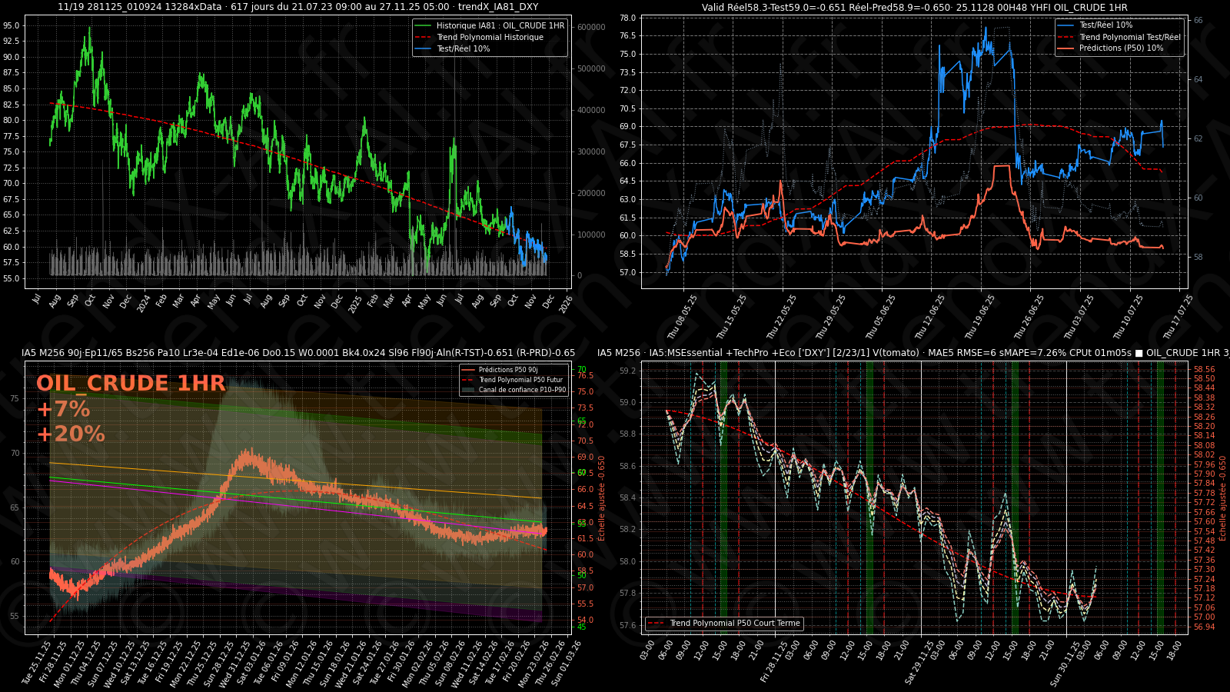Click the top-left chart title with trendX_IA81_DXY
This screenshot has width=1230, height=692.
click(298, 7)
